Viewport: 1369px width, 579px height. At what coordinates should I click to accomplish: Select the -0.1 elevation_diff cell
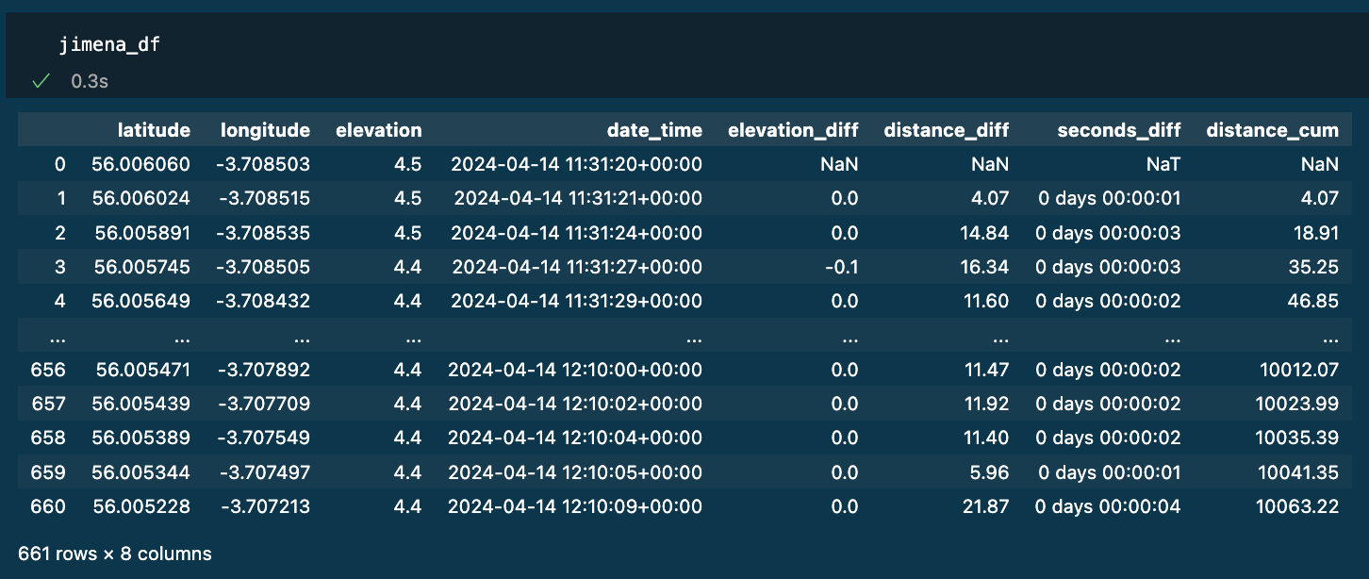point(844,267)
